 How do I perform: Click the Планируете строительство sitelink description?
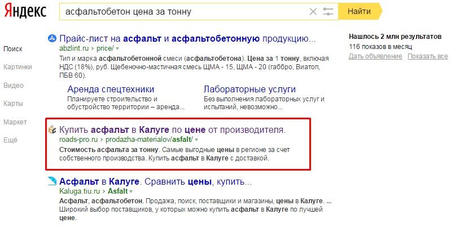[126, 103]
